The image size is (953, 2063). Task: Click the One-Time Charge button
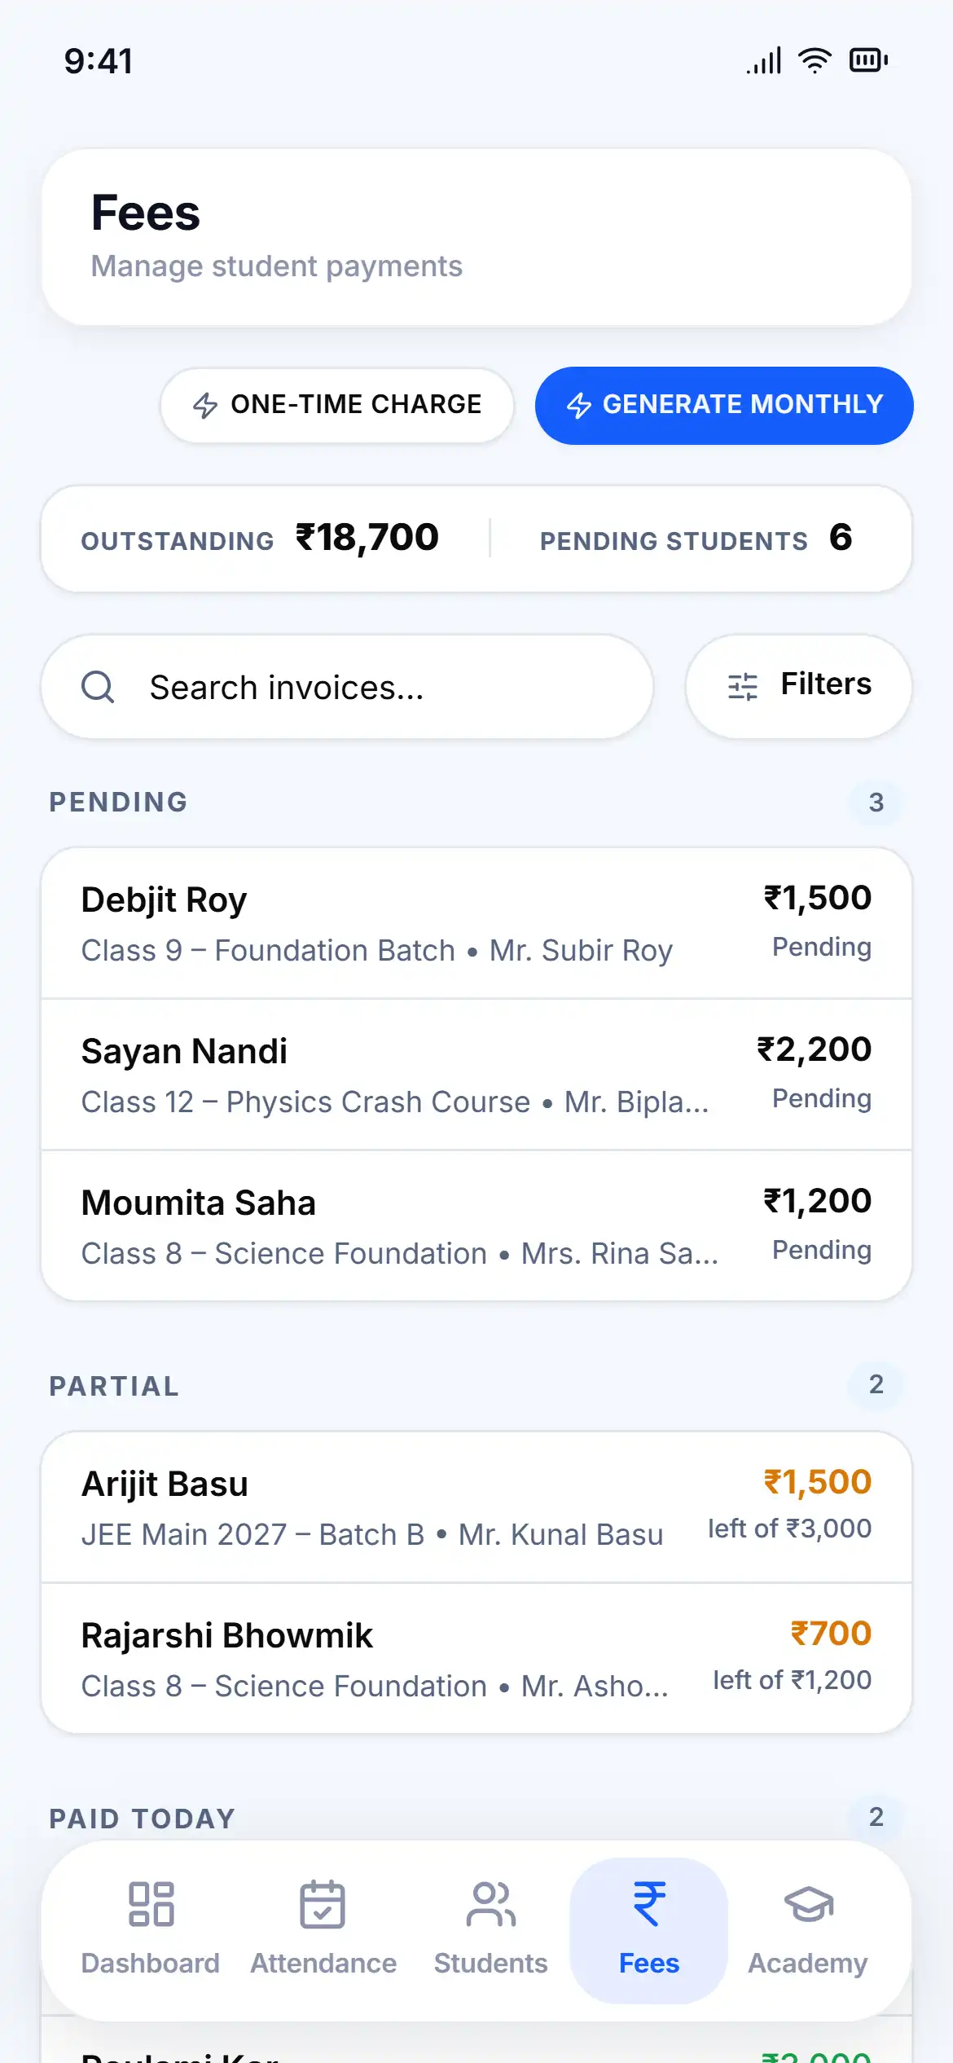point(337,405)
